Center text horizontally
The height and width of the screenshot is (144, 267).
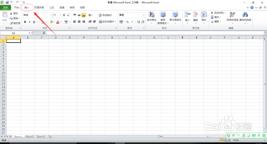point(79,22)
